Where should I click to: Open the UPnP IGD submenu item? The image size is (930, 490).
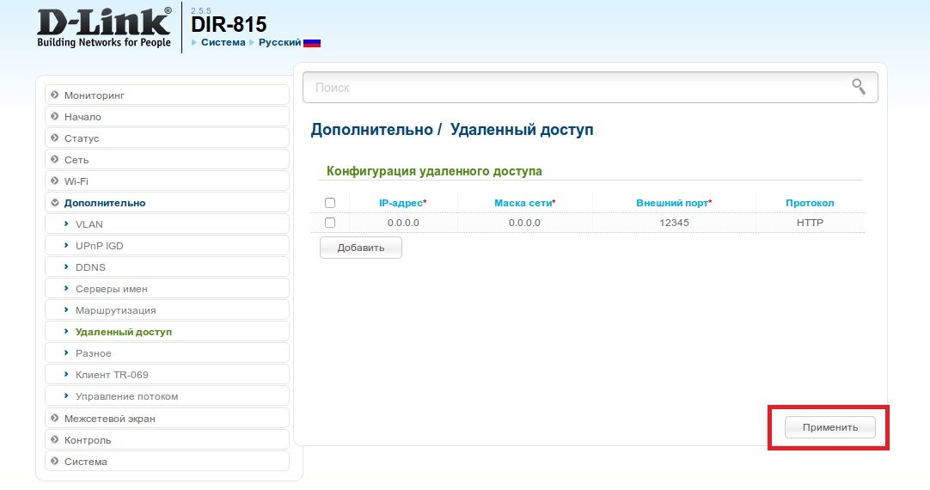(100, 246)
